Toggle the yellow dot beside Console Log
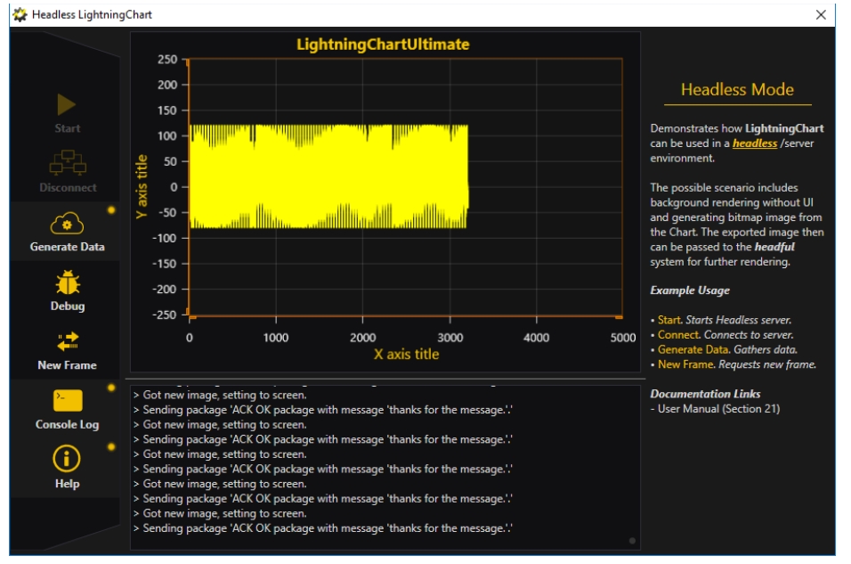851x564 pixels. 111,388
